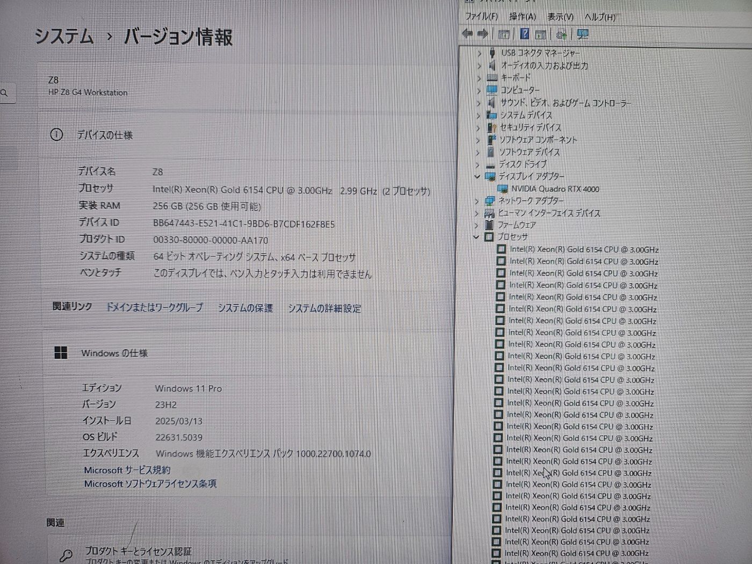Open プロダクト キーとライセンス認証 entry
The image size is (752, 564).
138,552
